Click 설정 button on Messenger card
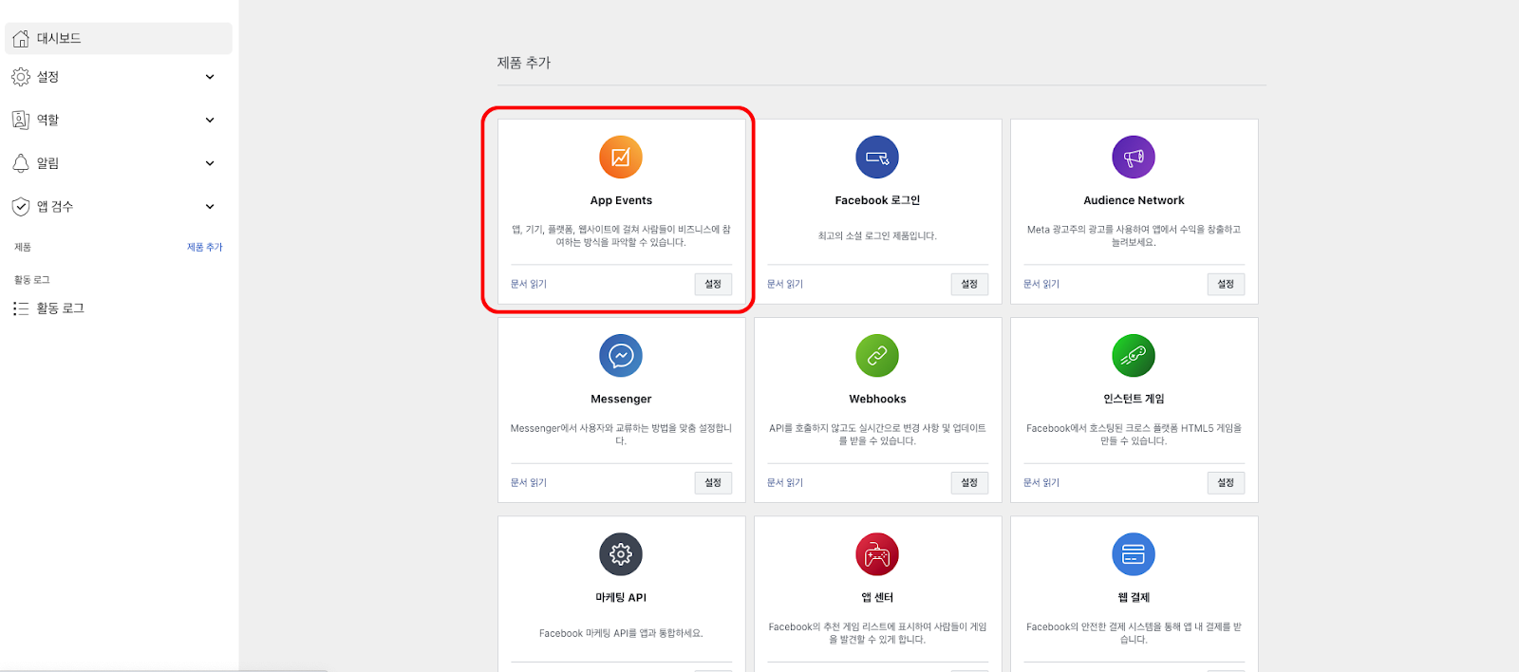 tap(713, 482)
